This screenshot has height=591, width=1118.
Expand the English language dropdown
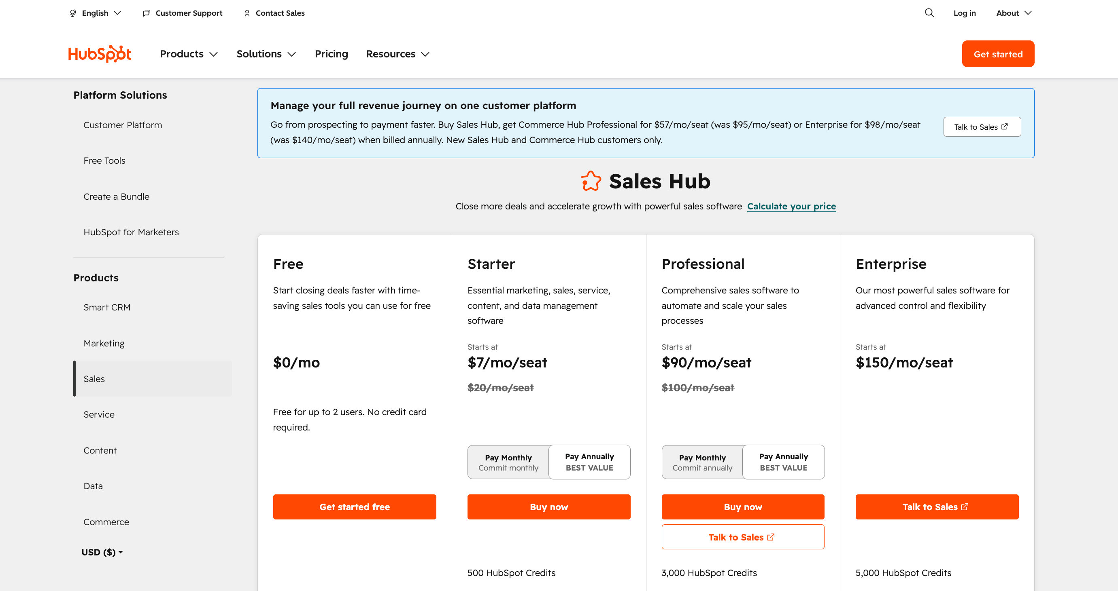(x=95, y=13)
